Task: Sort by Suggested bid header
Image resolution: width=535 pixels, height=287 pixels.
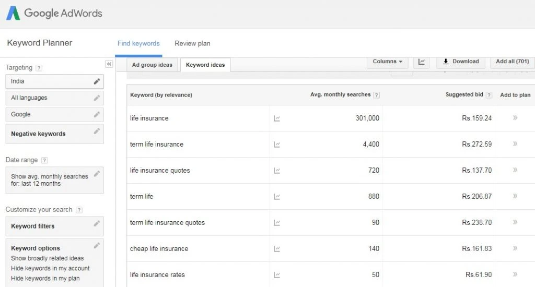Action: [464, 95]
